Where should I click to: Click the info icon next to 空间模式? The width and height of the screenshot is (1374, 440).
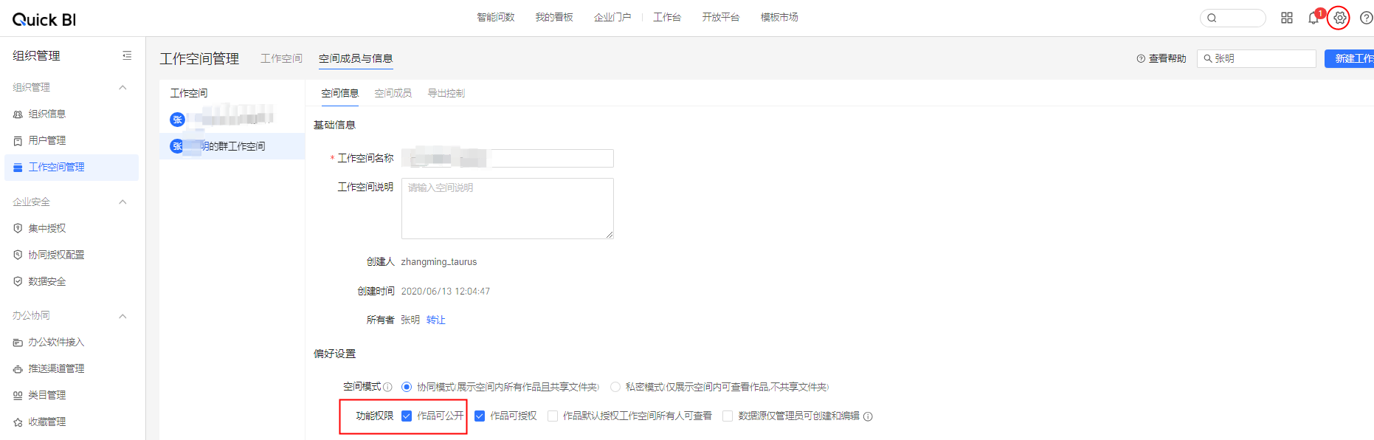click(x=387, y=387)
